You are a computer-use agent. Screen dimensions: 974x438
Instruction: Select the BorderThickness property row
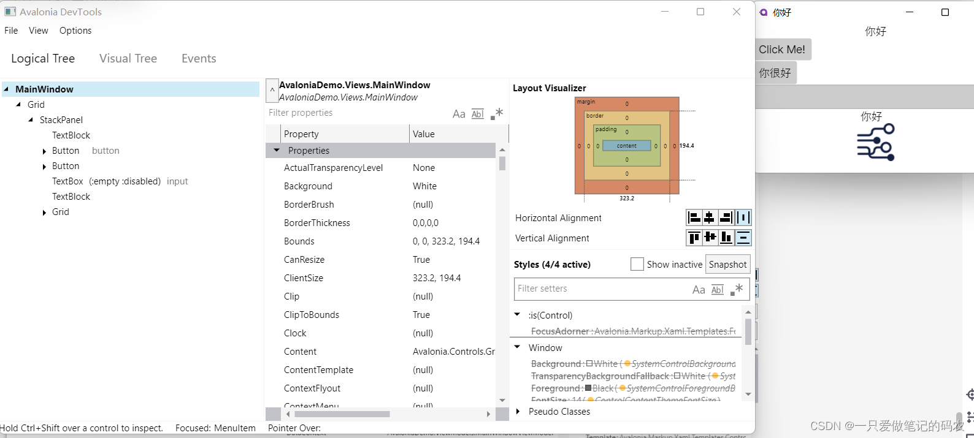(380, 223)
